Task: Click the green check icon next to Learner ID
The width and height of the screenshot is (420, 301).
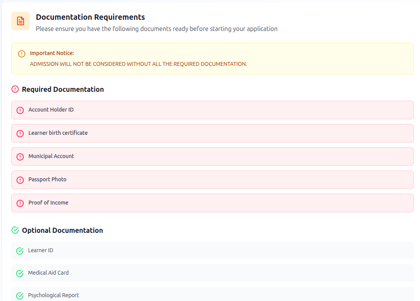Action: [20, 251]
